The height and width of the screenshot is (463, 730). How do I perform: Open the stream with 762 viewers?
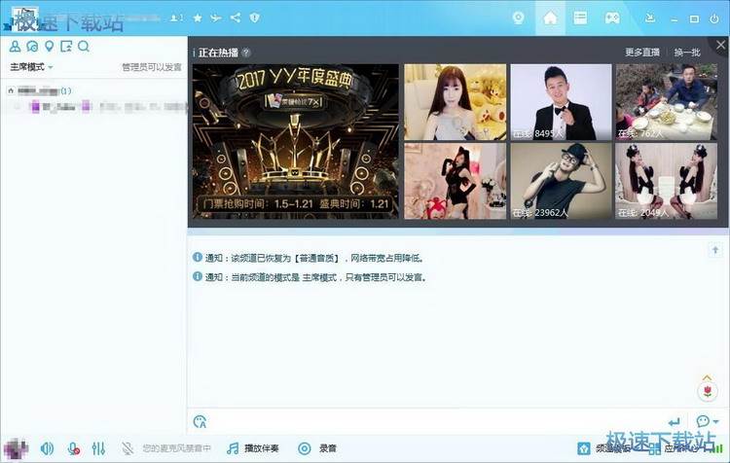click(666, 102)
